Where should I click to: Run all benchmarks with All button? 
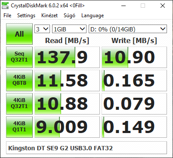19,34
